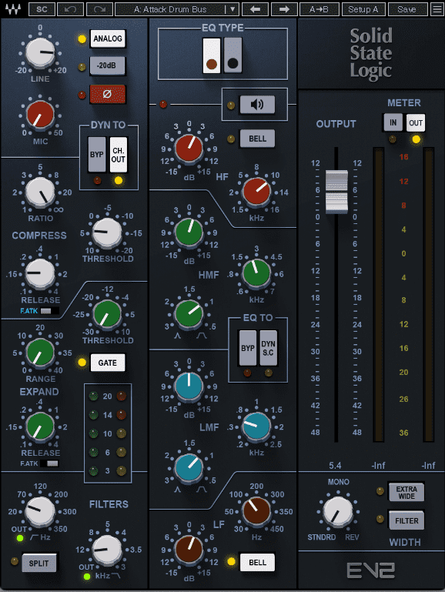Toggle the -20dB pad switch
Viewport: 445px width, 592px height.
pos(107,65)
